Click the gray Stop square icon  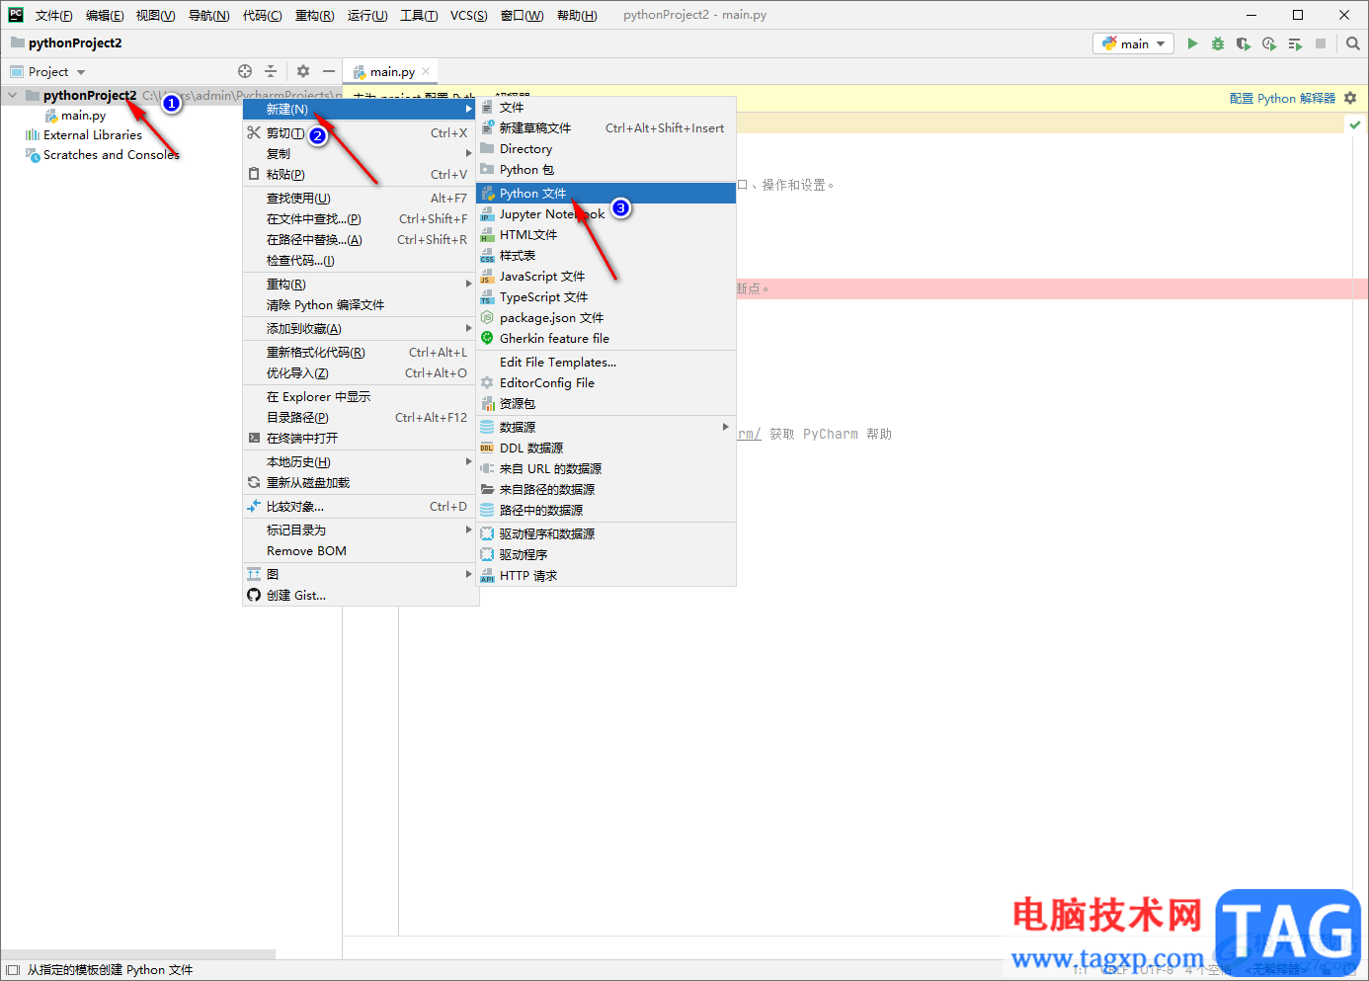[1321, 43]
